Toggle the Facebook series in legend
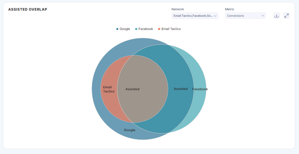 [x=145, y=29]
